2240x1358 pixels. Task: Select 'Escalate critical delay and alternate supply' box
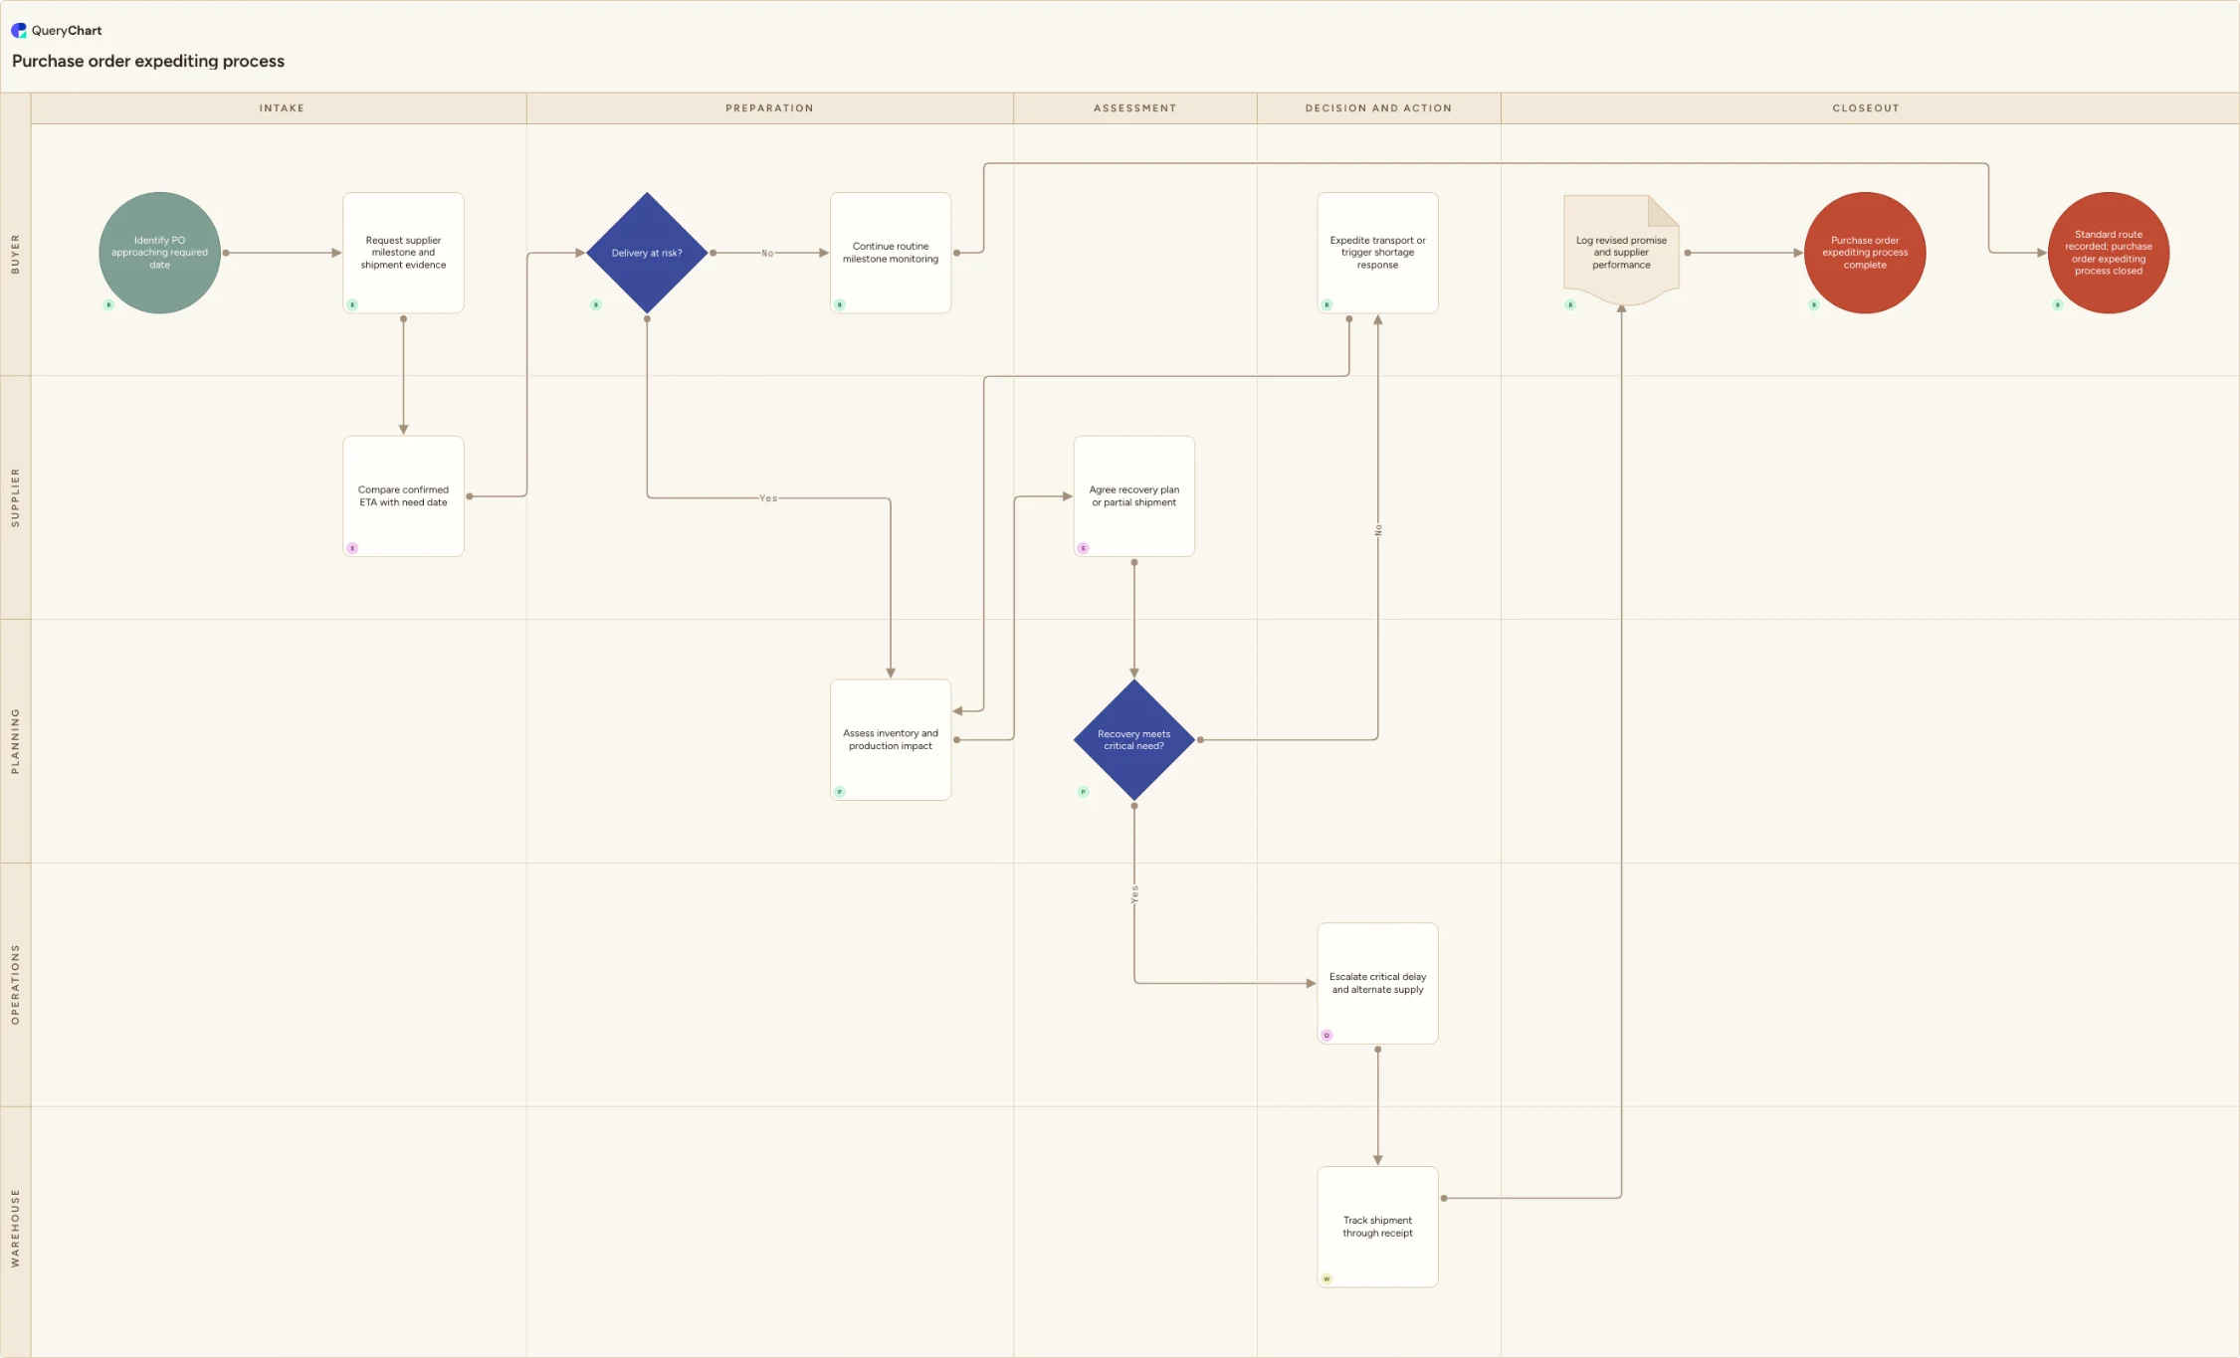click(x=1378, y=984)
